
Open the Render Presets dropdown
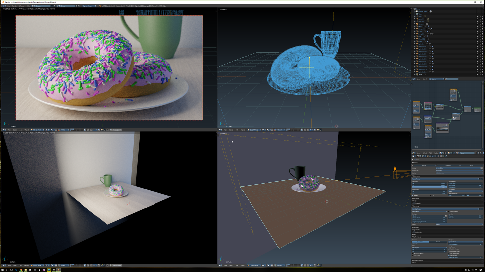pyautogui.click(x=445, y=179)
